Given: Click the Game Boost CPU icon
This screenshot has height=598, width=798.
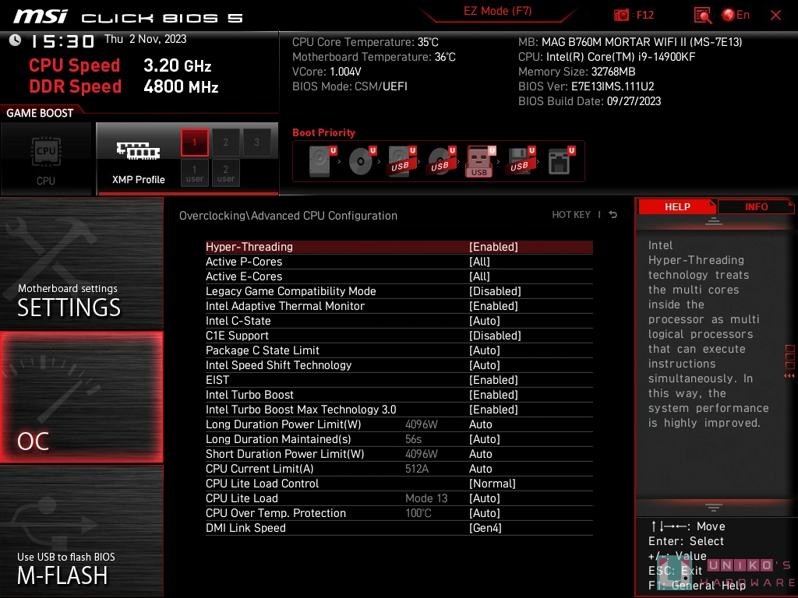Looking at the screenshot, I should coord(46,158).
